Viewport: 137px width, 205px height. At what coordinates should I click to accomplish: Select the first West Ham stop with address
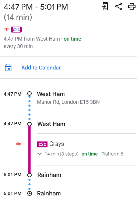[51, 94]
